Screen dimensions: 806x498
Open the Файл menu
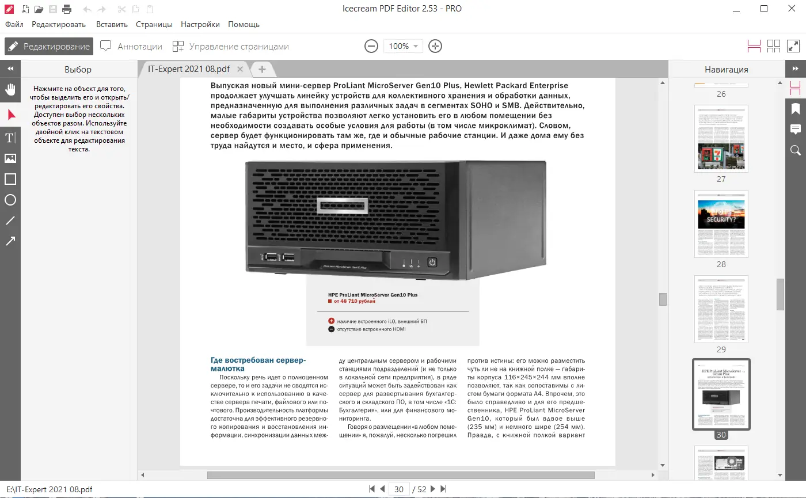[14, 25]
